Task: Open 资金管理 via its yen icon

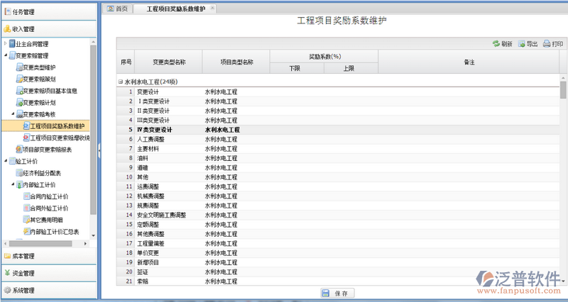Action: click(8, 273)
